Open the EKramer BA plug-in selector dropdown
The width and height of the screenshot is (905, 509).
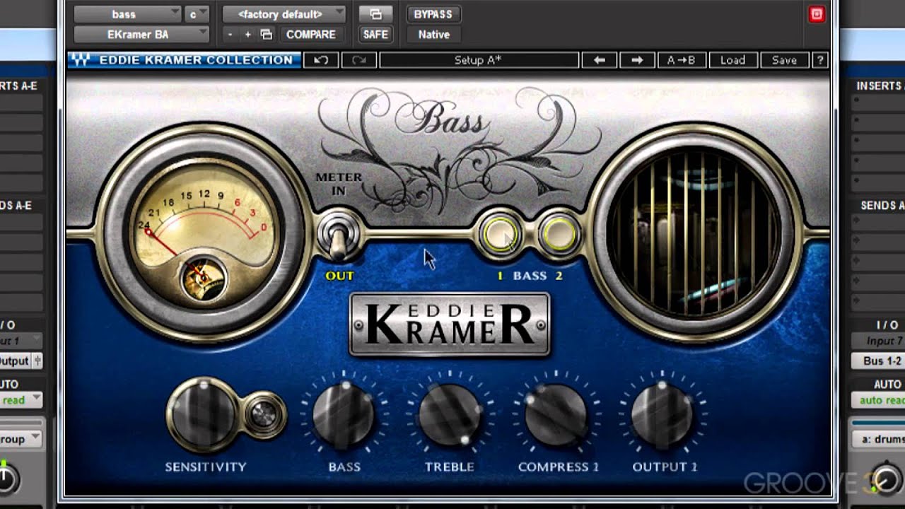[141, 35]
